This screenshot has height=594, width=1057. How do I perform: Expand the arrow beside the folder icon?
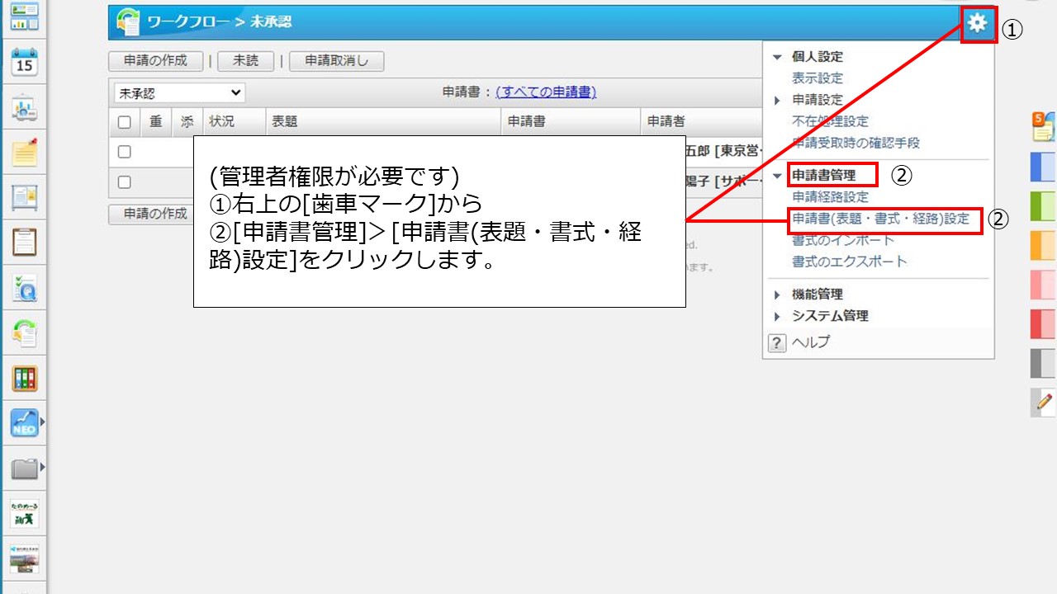point(42,469)
